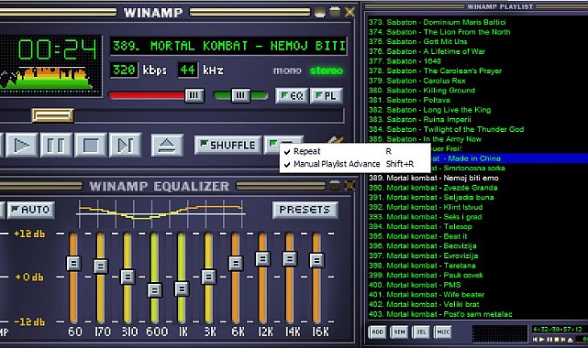This screenshot has width=588, height=348.
Task: Enable the equalizer AUTO button
Action: [31, 210]
